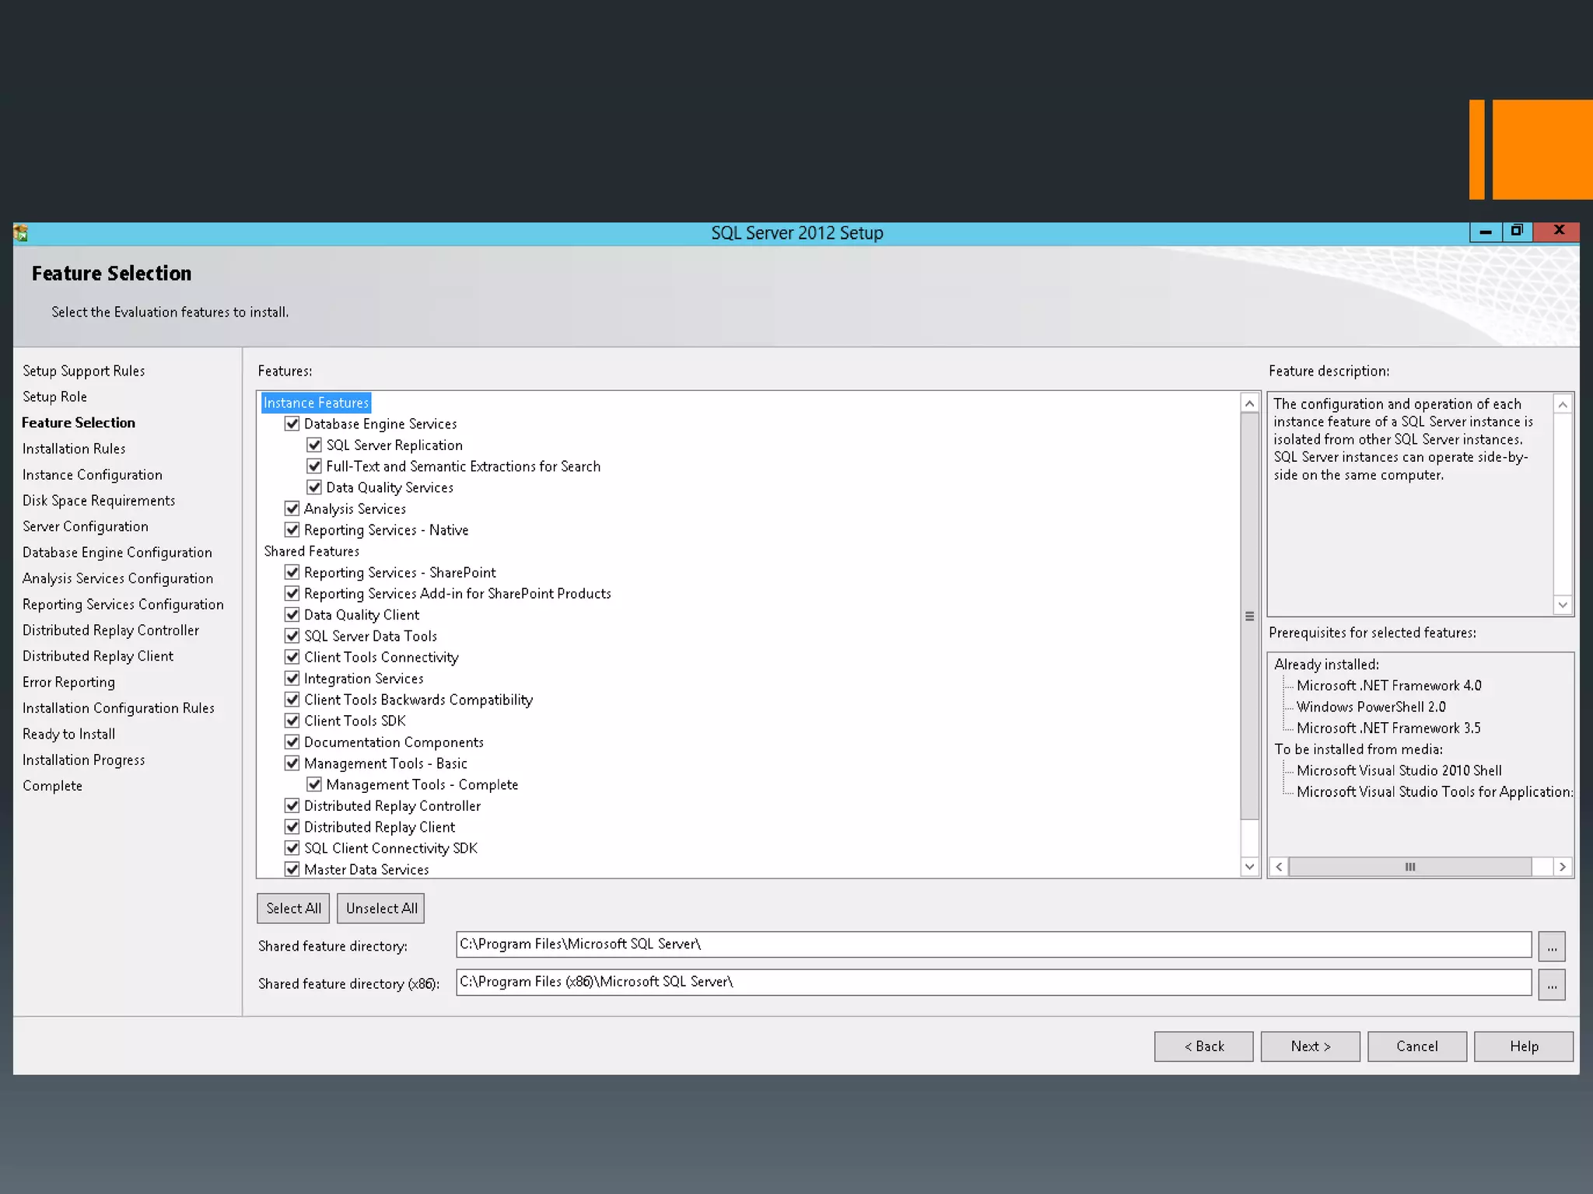Select the Instance Features tree node

316,403
